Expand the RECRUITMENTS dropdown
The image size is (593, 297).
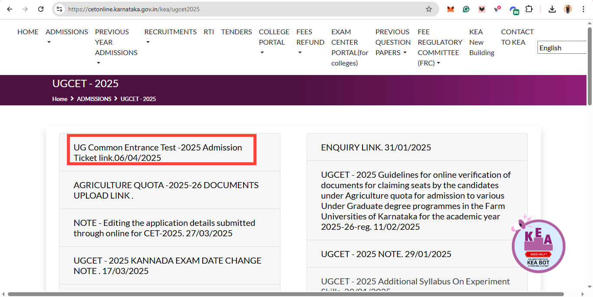(x=170, y=37)
